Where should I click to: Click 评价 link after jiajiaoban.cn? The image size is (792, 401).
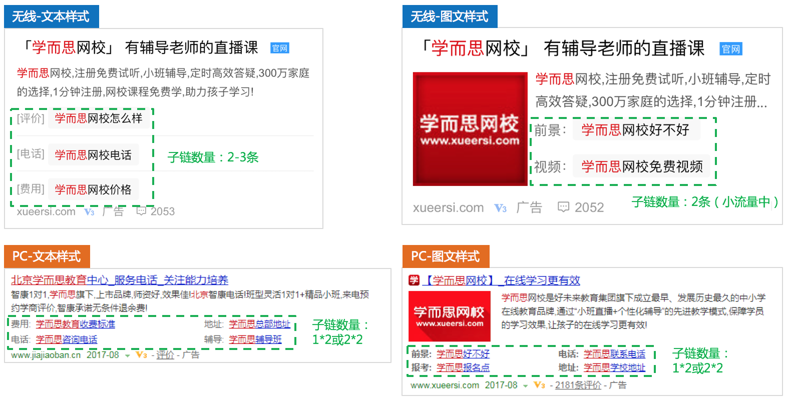[x=165, y=355]
